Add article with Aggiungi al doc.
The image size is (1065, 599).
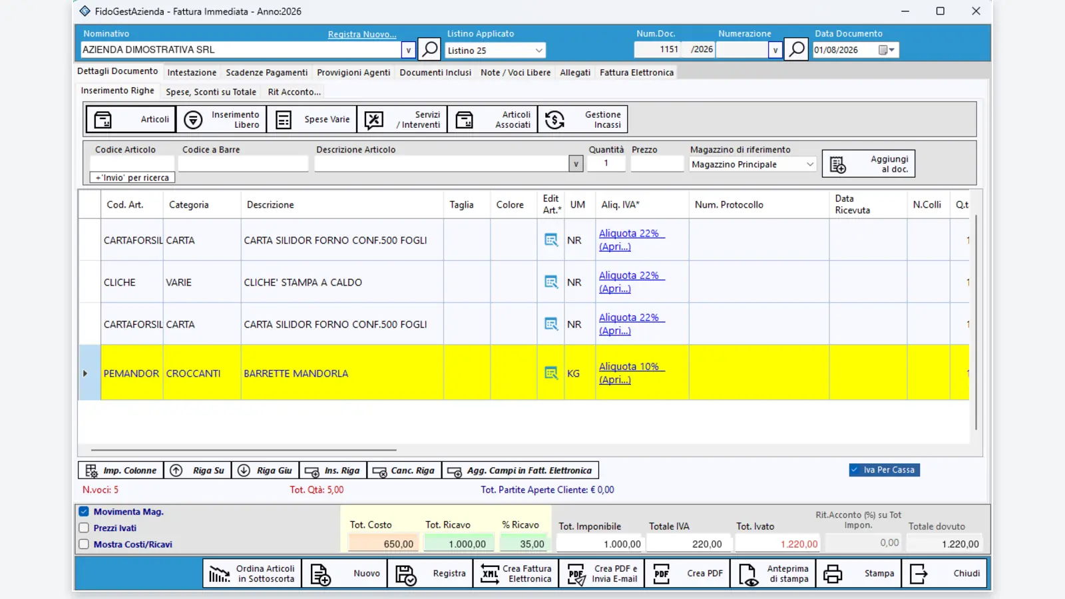(x=869, y=164)
